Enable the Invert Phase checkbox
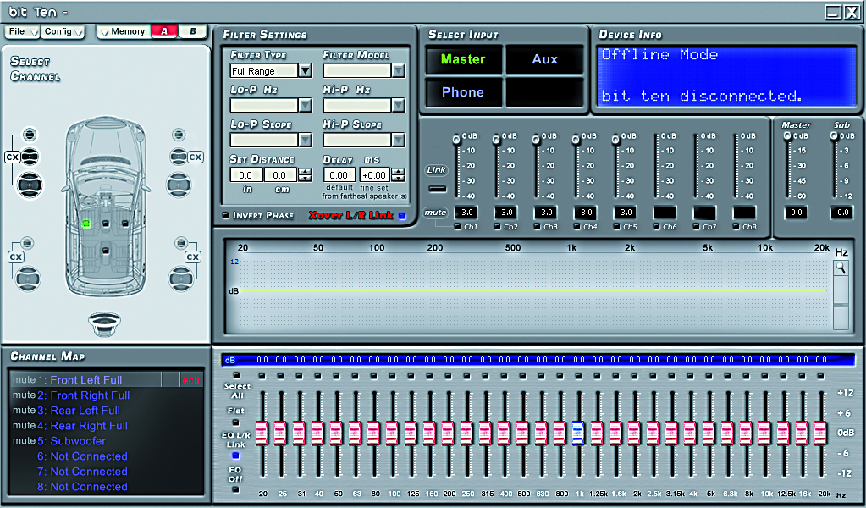 (225, 216)
